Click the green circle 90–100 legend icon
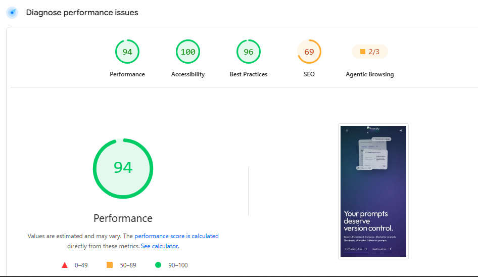 click(158, 265)
